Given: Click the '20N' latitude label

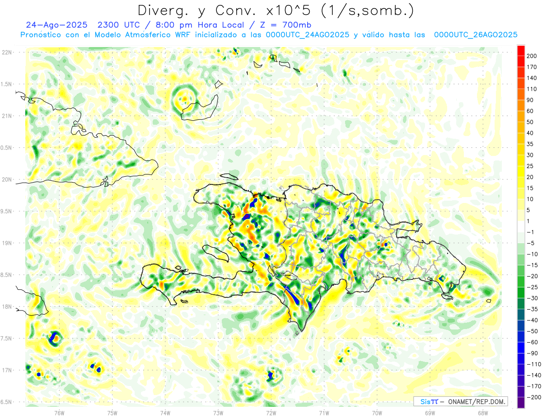Looking at the screenshot, I should [x=7, y=179].
